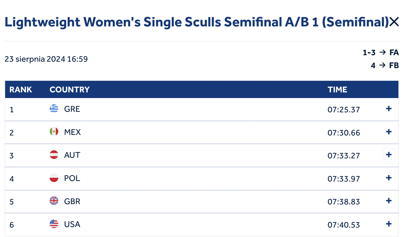Viewport: 403px width, 237px height.
Task: Select the GRE country label
Action: [72, 109]
